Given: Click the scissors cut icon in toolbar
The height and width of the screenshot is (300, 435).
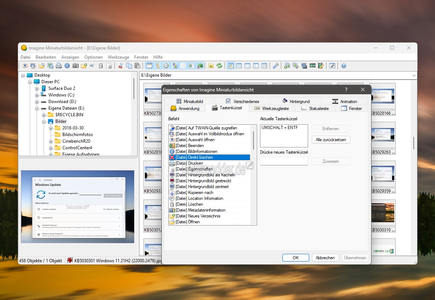Looking at the screenshot, I should (x=120, y=66).
